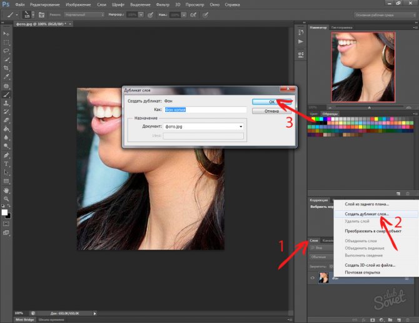419x323 pixels.
Task: Toggle the Quick Mask mode icon
Action: coord(6,223)
